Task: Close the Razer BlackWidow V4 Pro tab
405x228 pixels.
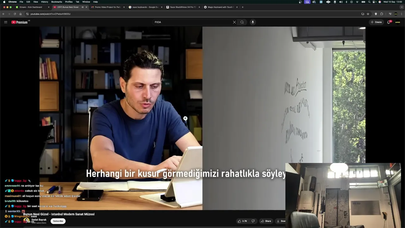Action: [199, 7]
